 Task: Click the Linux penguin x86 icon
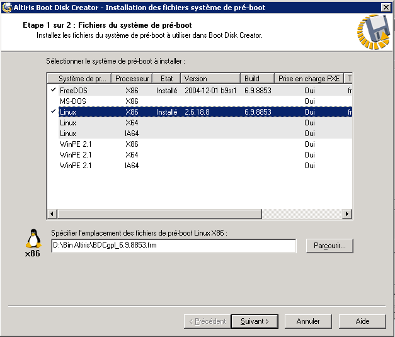[x=33, y=240]
